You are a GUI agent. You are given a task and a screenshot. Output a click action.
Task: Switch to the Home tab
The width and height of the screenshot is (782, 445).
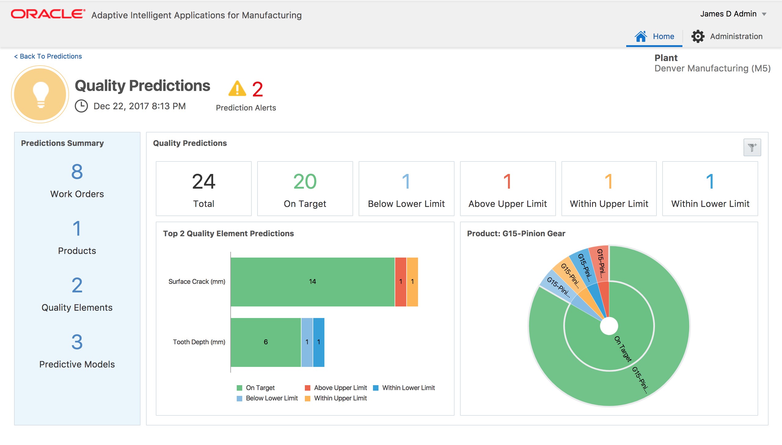pos(655,36)
